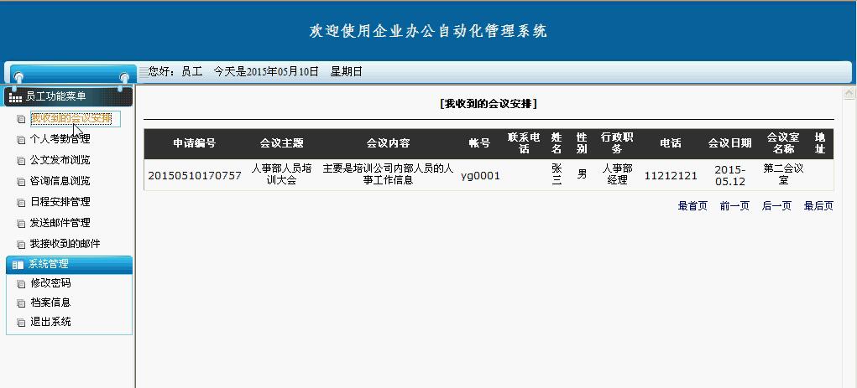
Task: Select 档案信息 under 系统管理
Action: point(51,303)
